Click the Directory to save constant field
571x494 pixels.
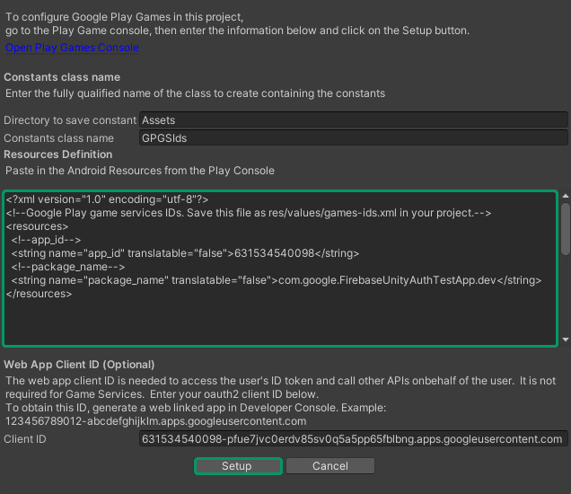tap(353, 119)
